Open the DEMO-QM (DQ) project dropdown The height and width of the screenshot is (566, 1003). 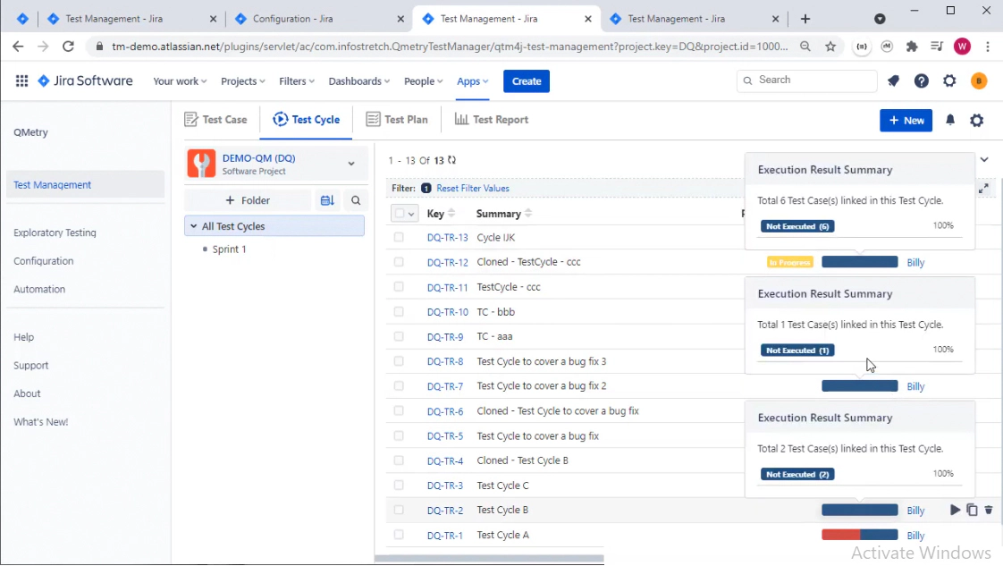tap(351, 164)
